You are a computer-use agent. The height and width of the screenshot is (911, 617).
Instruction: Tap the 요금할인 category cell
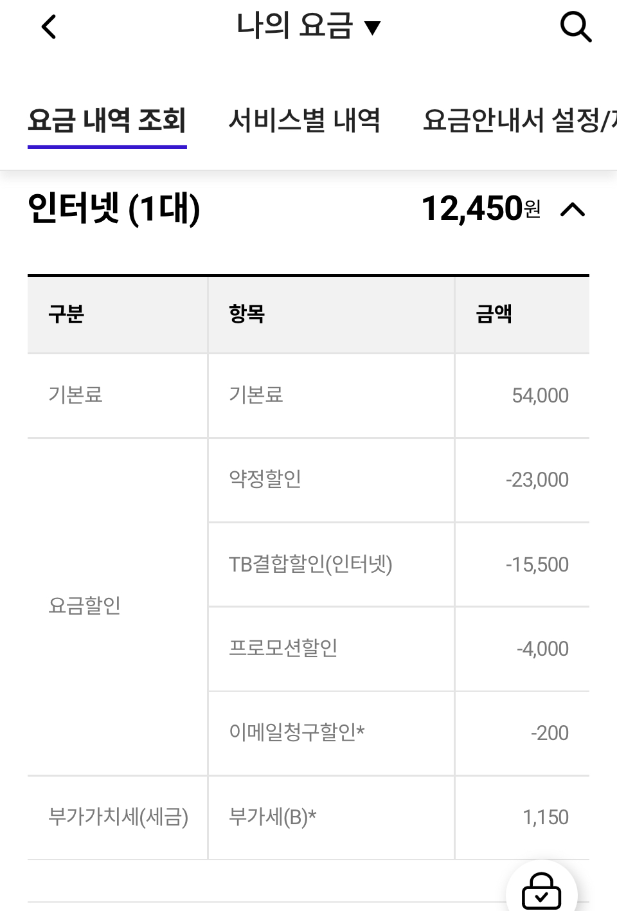point(85,606)
